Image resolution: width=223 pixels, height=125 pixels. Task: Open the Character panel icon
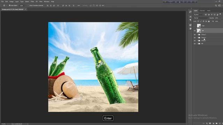click(x=191, y=17)
